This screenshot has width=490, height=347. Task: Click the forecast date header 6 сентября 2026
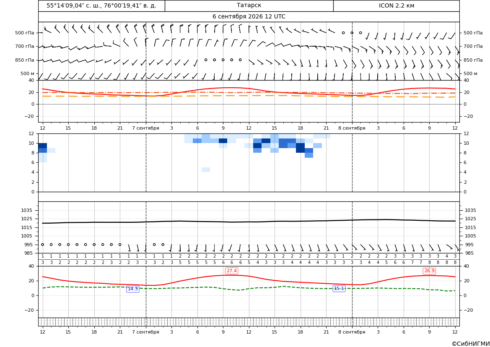249,17
